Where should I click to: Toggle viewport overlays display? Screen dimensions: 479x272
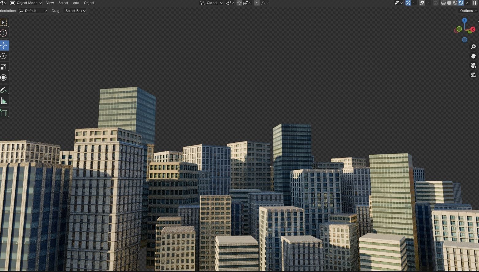coord(422,3)
